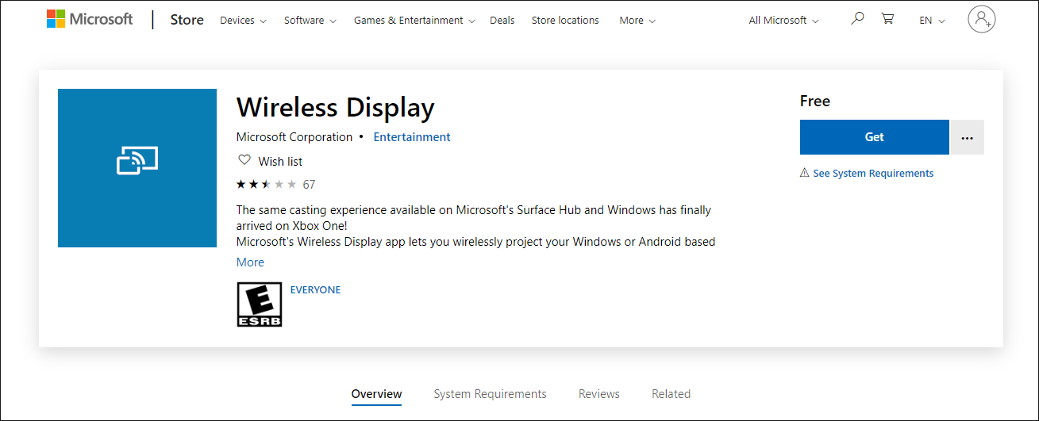The width and height of the screenshot is (1039, 421).
Task: Open the Entertainment category link
Action: pyautogui.click(x=412, y=137)
